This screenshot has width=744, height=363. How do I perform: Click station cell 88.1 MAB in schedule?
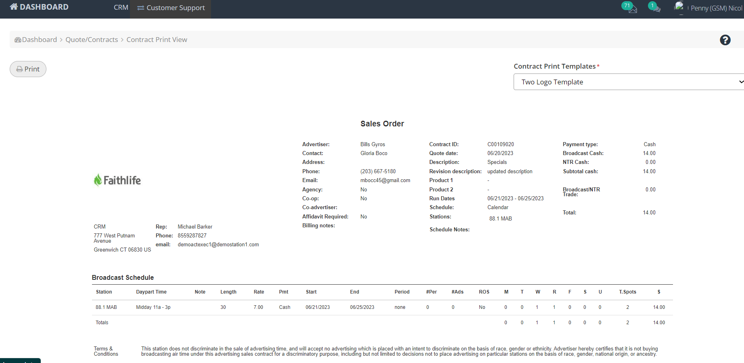click(x=106, y=307)
